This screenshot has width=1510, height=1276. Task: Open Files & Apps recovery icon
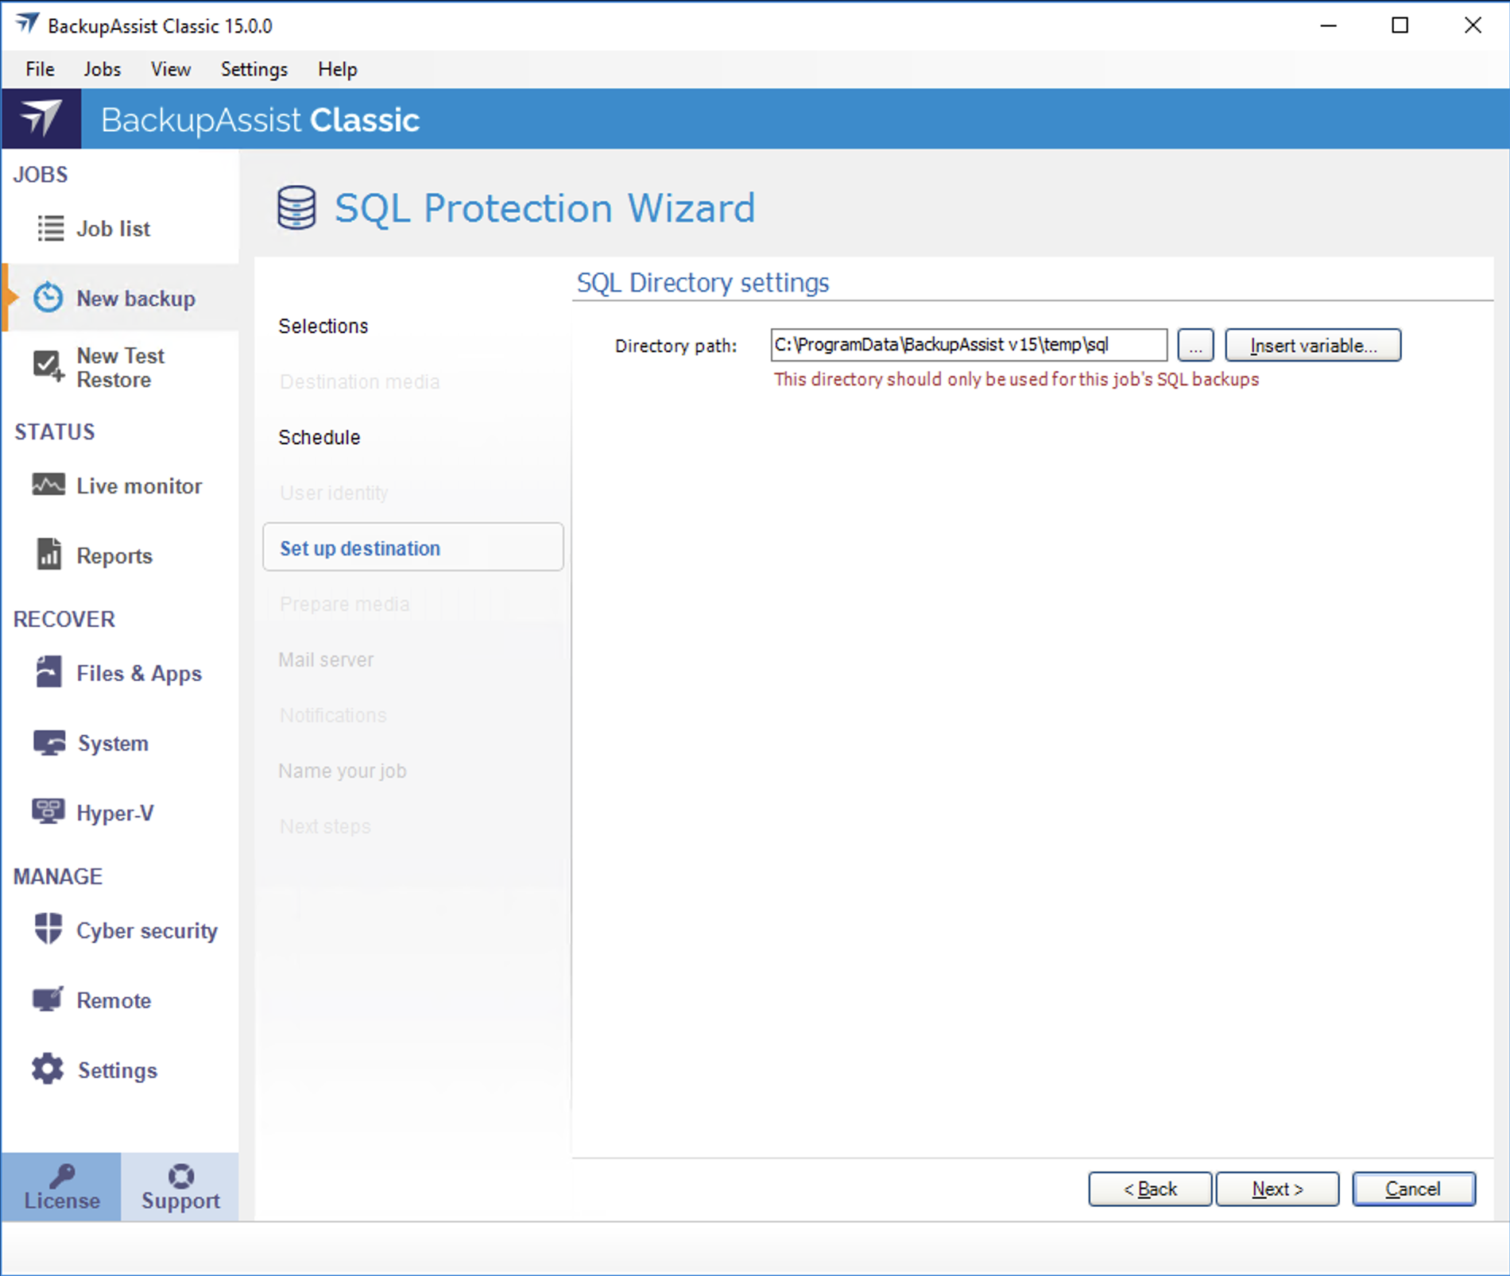click(48, 672)
